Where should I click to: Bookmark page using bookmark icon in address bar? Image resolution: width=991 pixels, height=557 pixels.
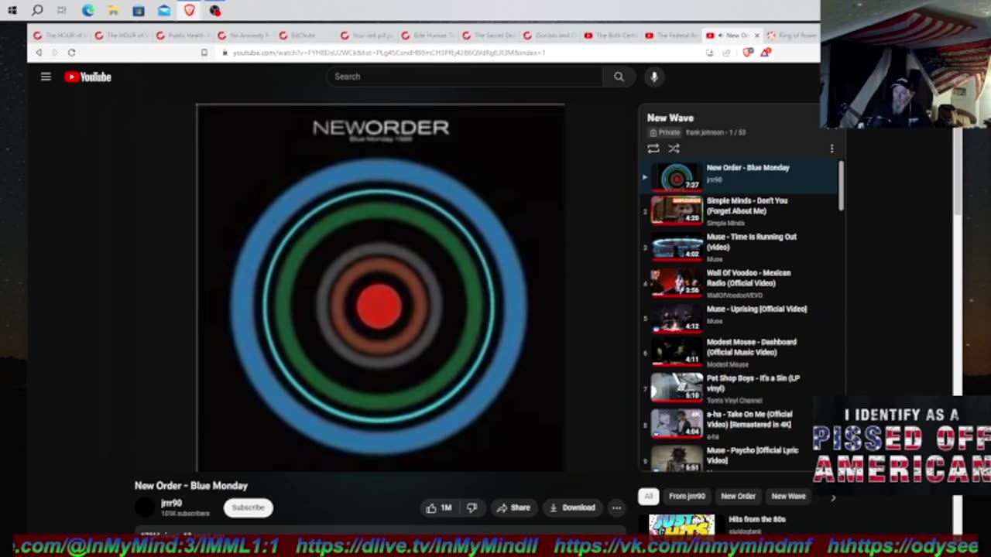(204, 53)
